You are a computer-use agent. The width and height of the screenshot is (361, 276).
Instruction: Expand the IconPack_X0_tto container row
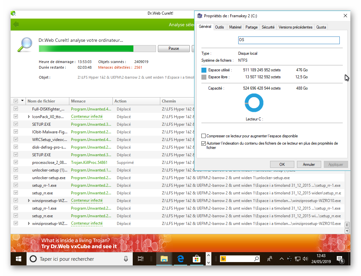[29, 117]
